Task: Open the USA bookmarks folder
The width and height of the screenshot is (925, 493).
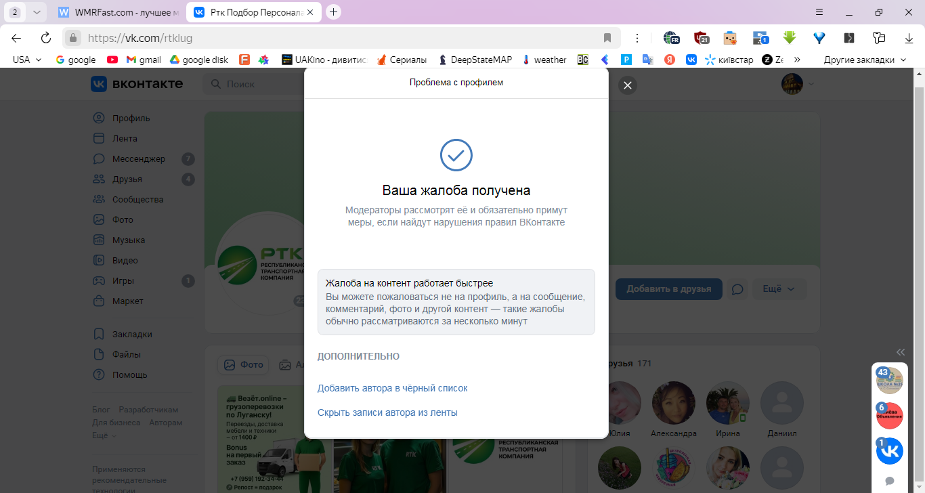Action: click(27, 60)
